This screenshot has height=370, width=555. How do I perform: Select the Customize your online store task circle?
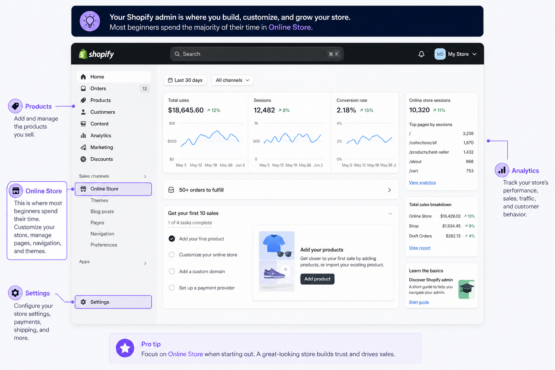click(172, 255)
